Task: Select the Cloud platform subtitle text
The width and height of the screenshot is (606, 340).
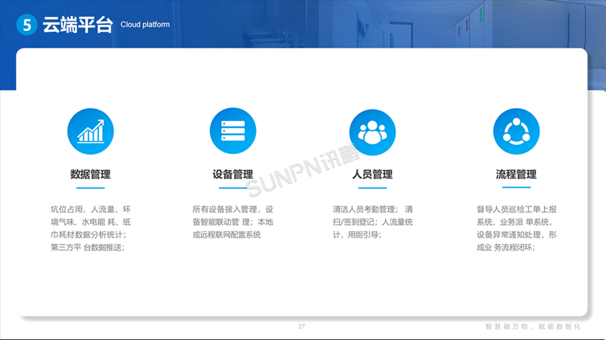Action: pyautogui.click(x=145, y=25)
